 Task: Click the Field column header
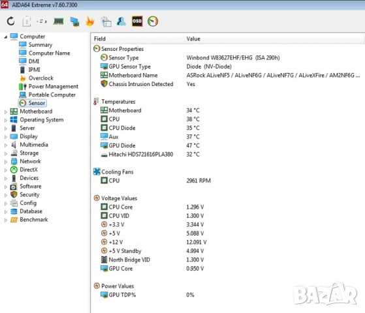click(137, 38)
